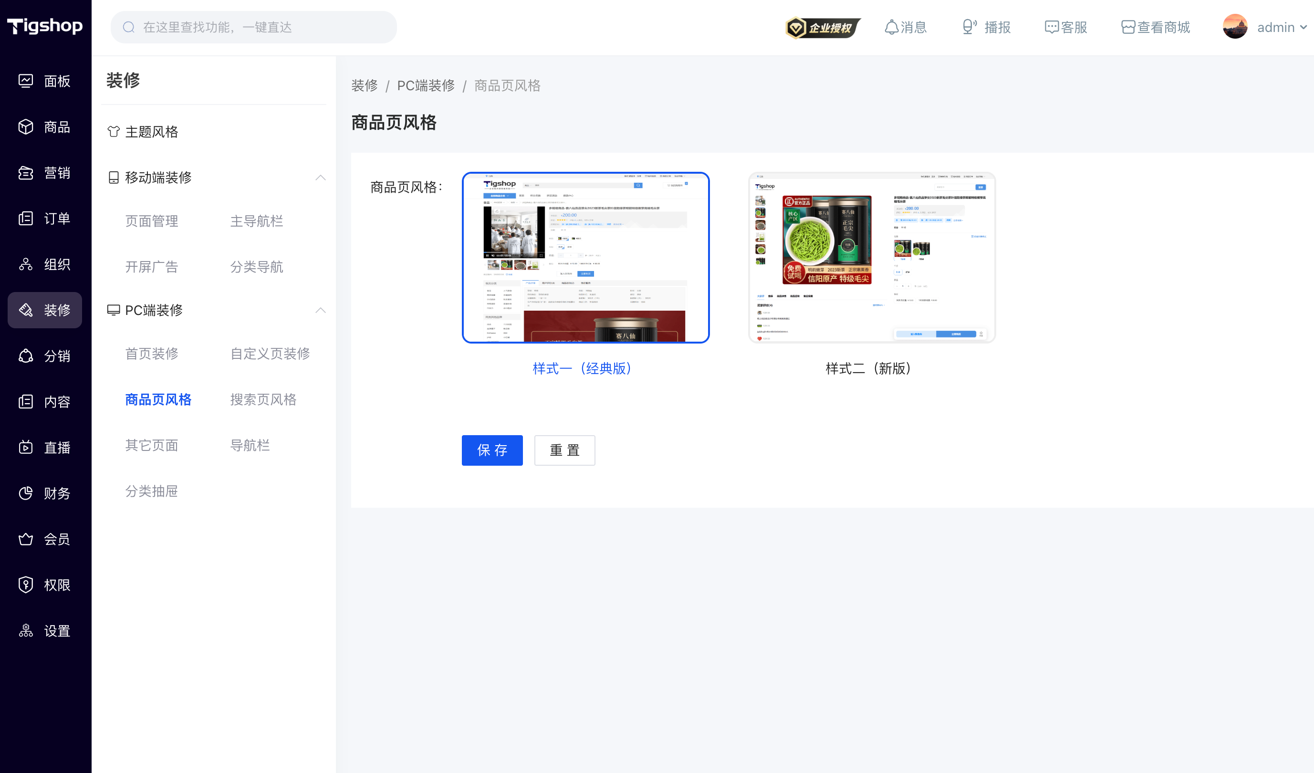Choose the 样式一（经典版）style thumbnail
The height and width of the screenshot is (773, 1314).
[x=585, y=258]
